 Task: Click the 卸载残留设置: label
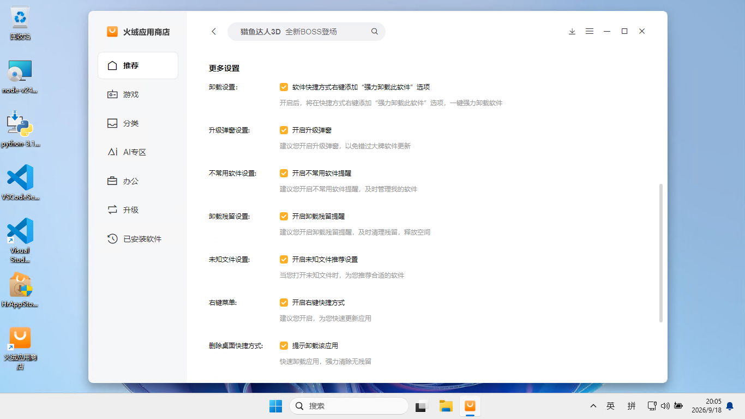pyautogui.click(x=229, y=217)
